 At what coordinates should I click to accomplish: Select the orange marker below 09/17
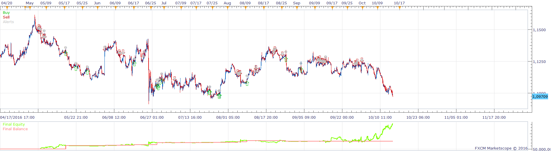click(x=332, y=8)
